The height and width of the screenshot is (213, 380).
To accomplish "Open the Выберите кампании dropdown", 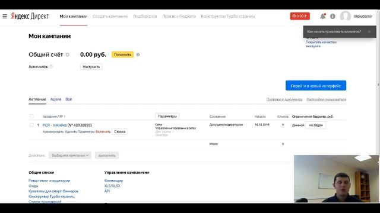I will pyautogui.click(x=70, y=155).
